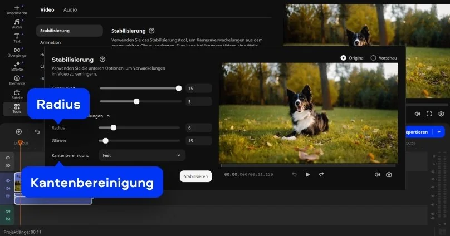Toggle visibility eye on the top track
This screenshot has height=236, width=450.
(8, 158)
